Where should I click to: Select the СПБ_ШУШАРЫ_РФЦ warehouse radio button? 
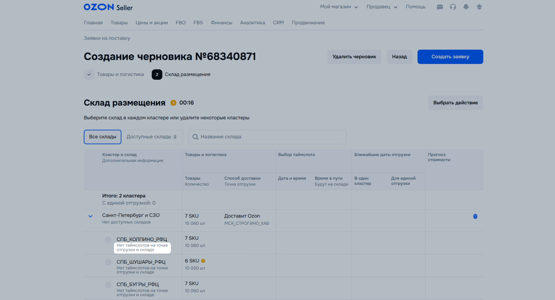pyautogui.click(x=108, y=262)
